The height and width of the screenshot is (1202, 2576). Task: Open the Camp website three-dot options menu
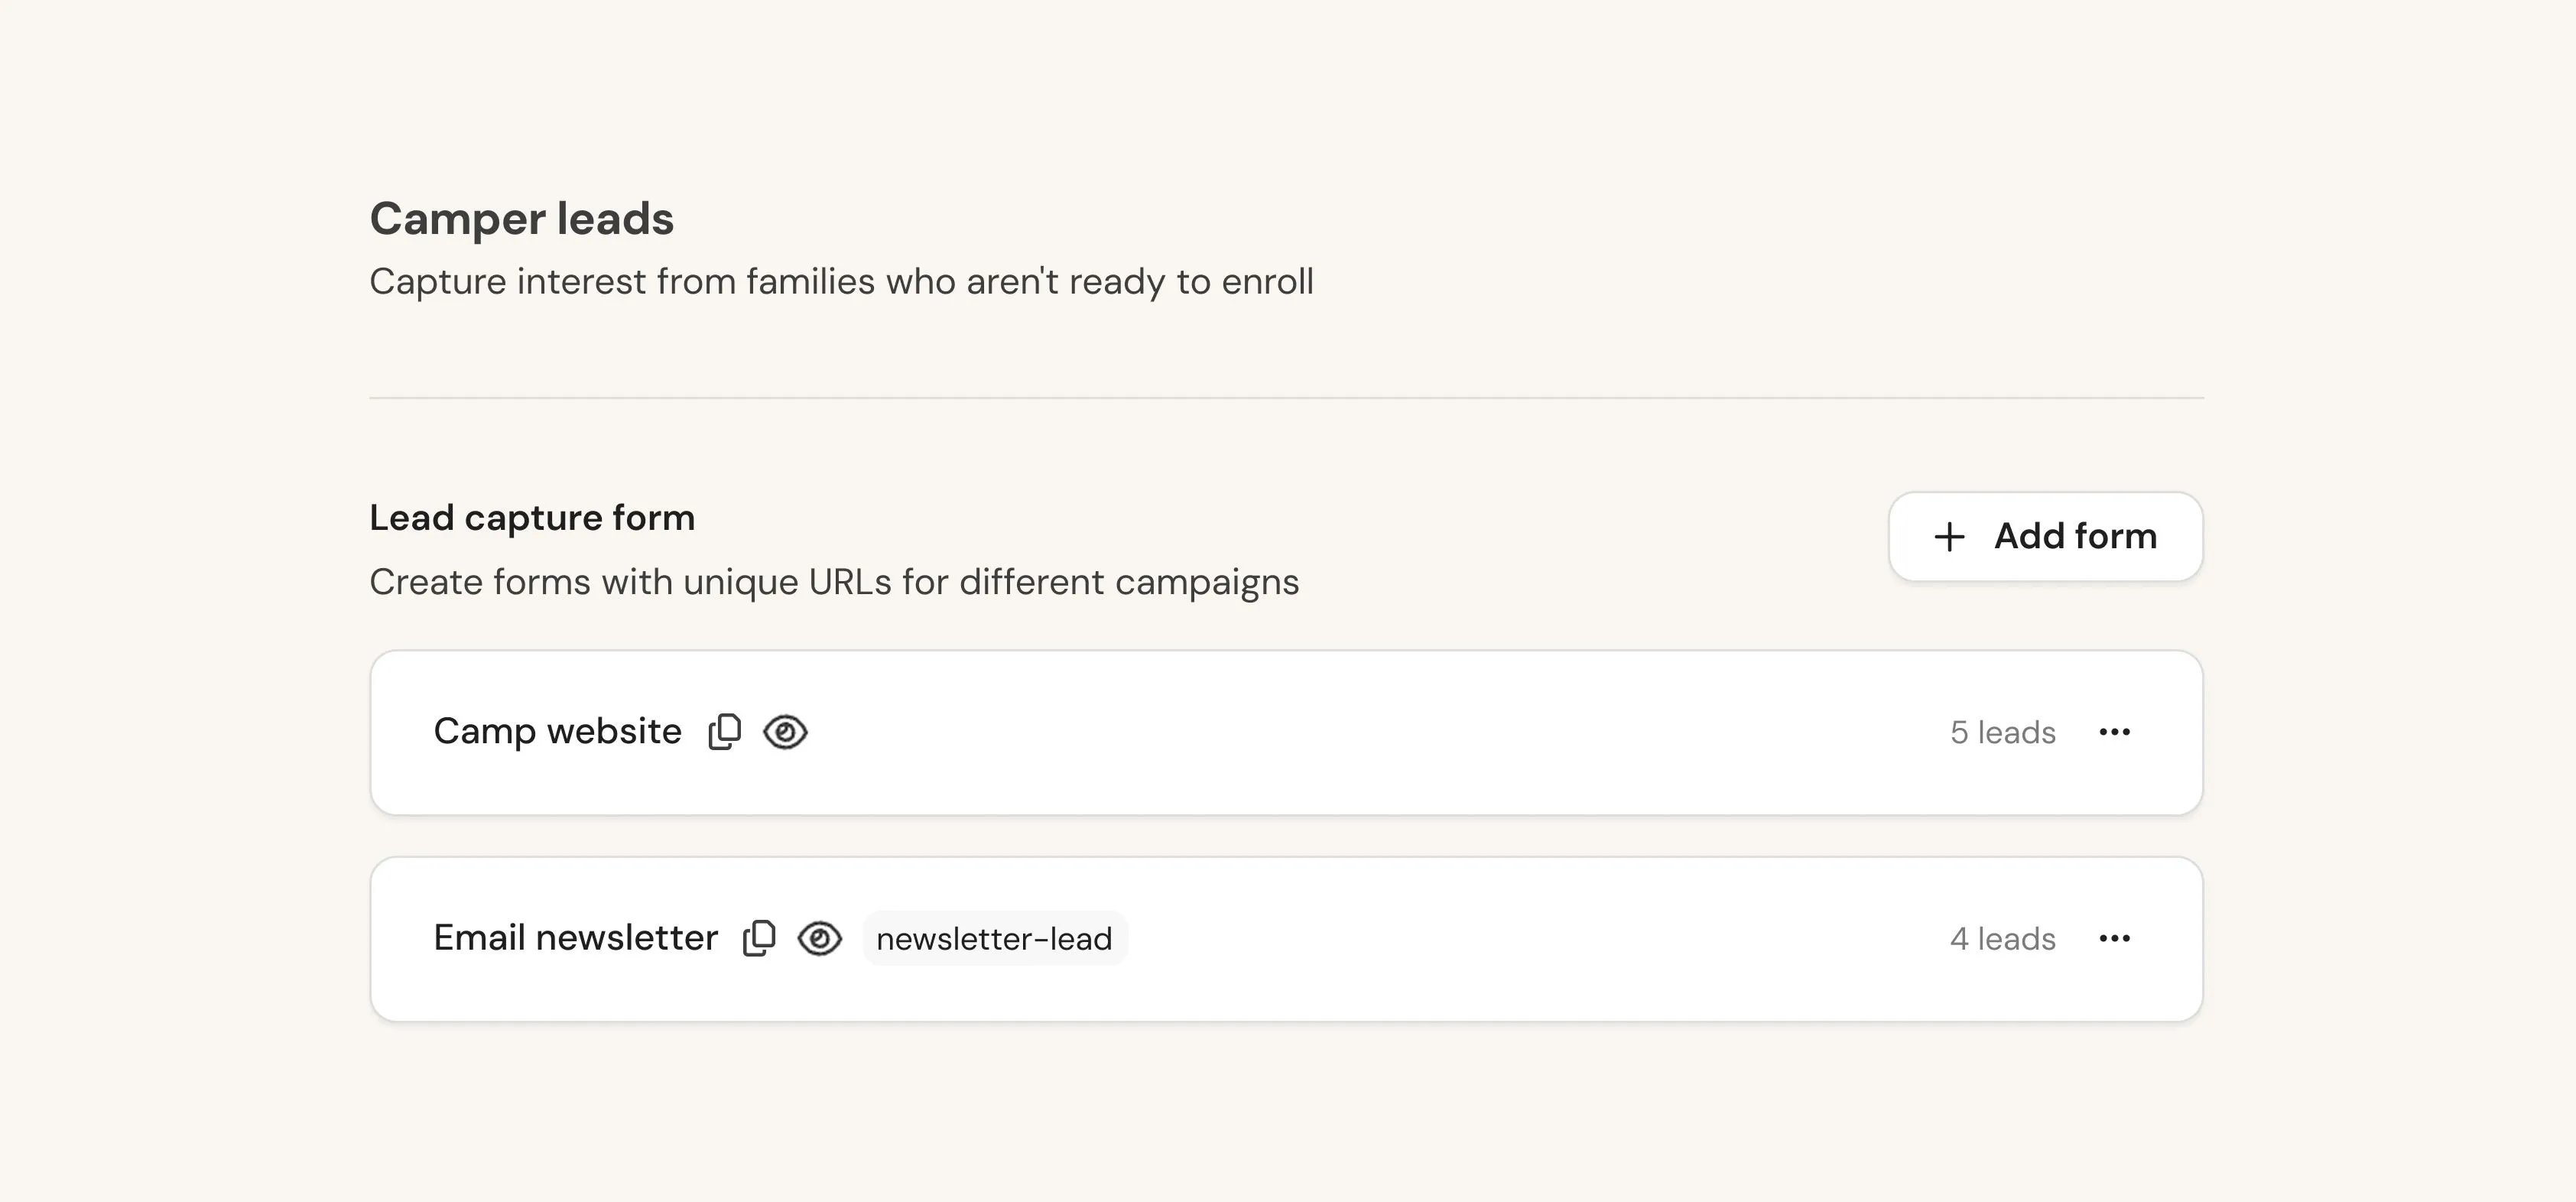pos(2114,732)
